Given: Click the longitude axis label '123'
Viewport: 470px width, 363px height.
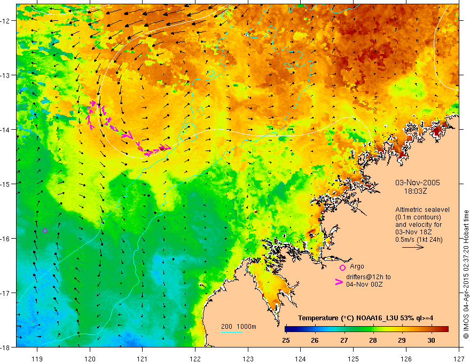Looking at the screenshot, I should (248, 359).
